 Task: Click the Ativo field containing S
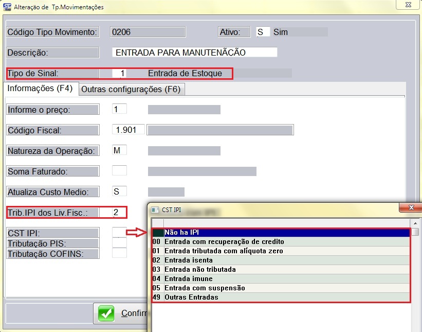[x=263, y=32]
